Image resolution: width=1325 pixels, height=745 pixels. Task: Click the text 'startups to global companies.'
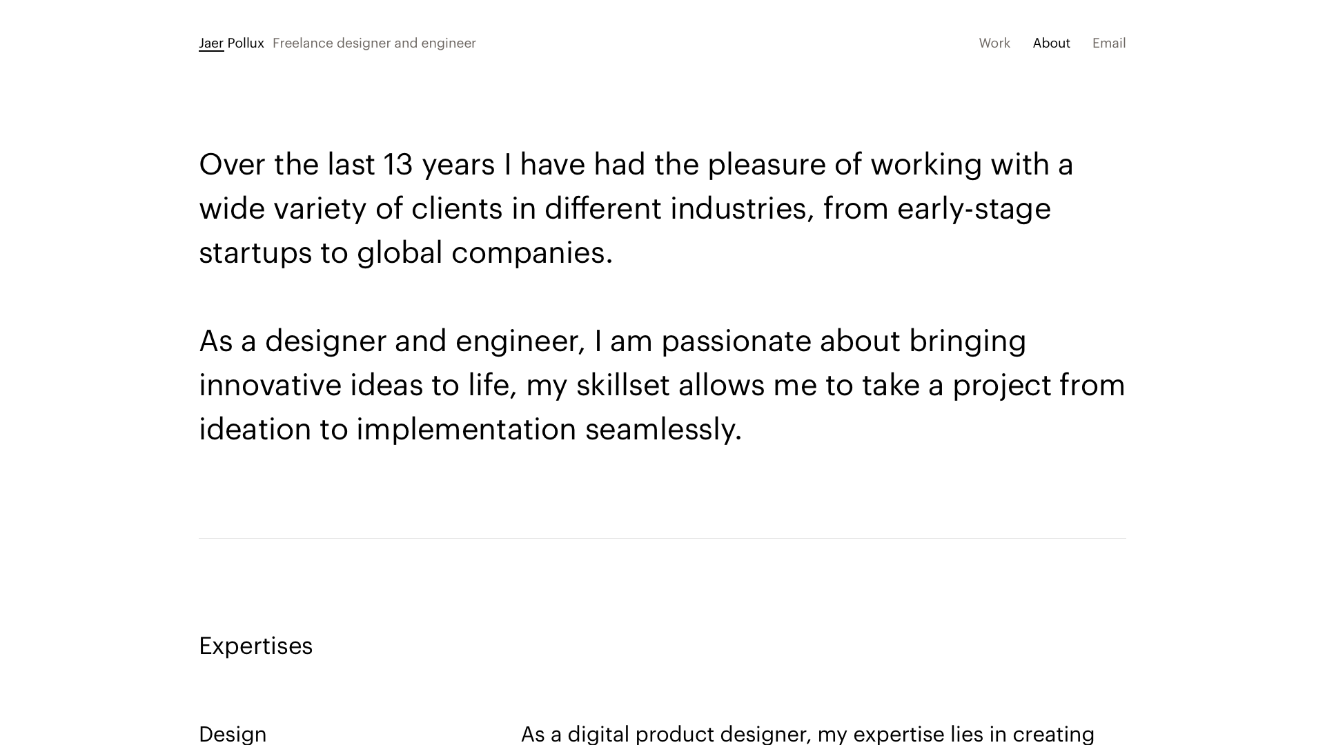(x=406, y=253)
